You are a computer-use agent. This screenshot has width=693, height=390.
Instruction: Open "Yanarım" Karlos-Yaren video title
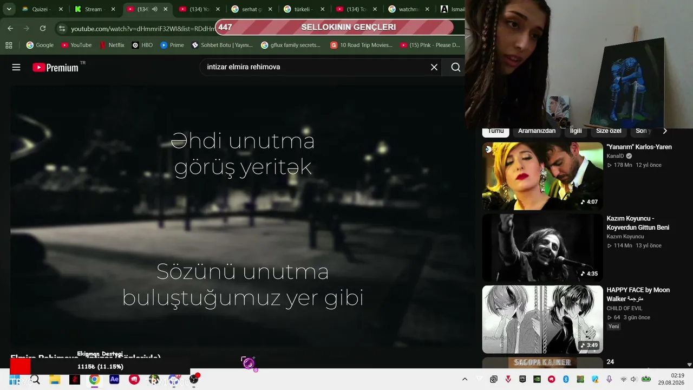click(639, 147)
